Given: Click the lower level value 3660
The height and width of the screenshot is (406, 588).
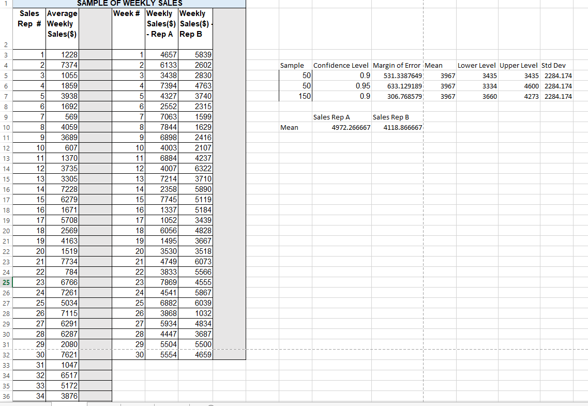Looking at the screenshot, I should [x=477, y=96].
